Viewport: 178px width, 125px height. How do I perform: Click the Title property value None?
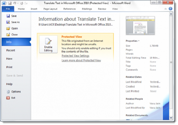tap(153, 62)
